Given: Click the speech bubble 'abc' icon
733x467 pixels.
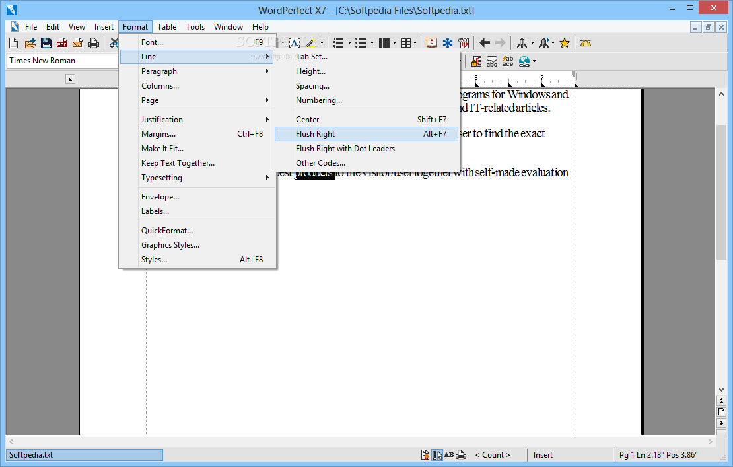Looking at the screenshot, I should (492, 61).
